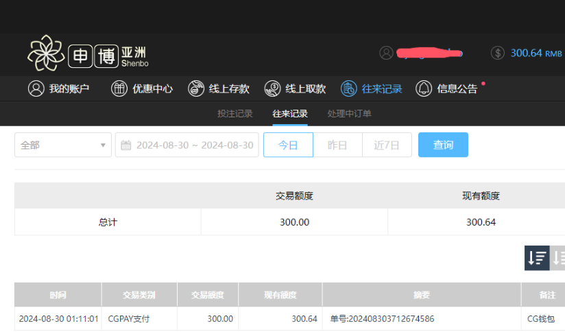The height and width of the screenshot is (332, 565).
Task: Click the 往来记录 records icon
Action: click(349, 88)
